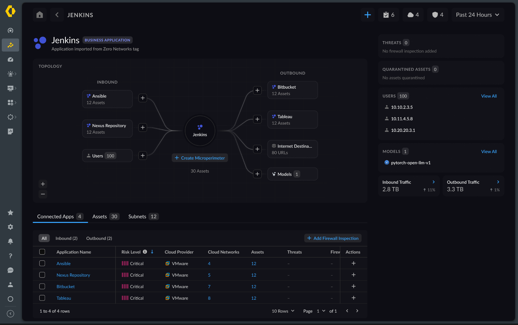Image resolution: width=518 pixels, height=325 pixels.
Task: Switch to the Assets tab
Action: (105, 216)
